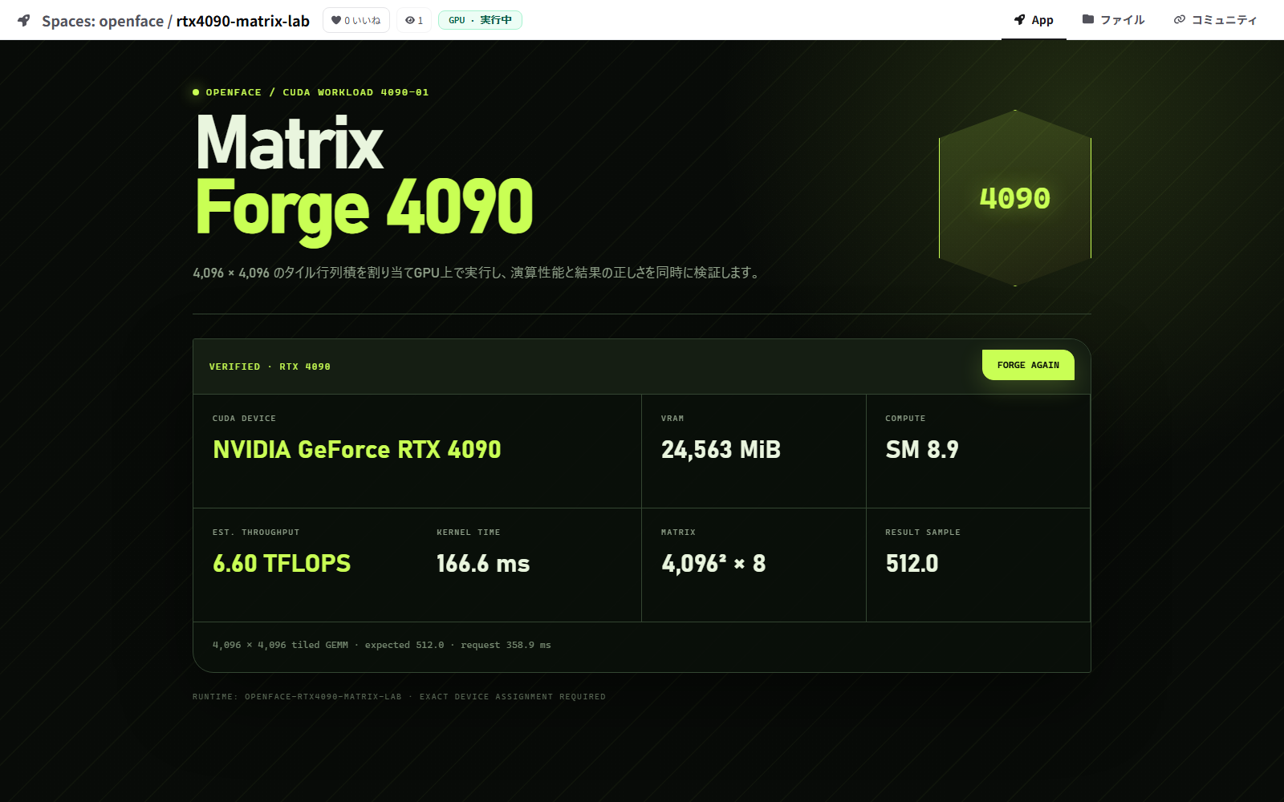
Task: Click the 24,563 MiB VRAM value
Action: (721, 450)
